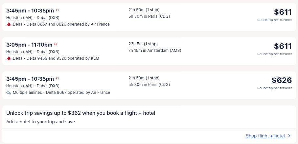This screenshot has height=144, width=298.
Task: Click 21h 50m duration on $626 flight
Action: click(x=144, y=78)
